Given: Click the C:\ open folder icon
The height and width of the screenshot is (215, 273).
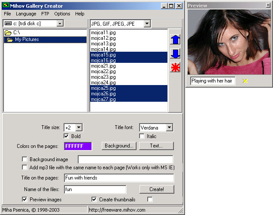Looking at the screenshot, I should tap(8, 33).
